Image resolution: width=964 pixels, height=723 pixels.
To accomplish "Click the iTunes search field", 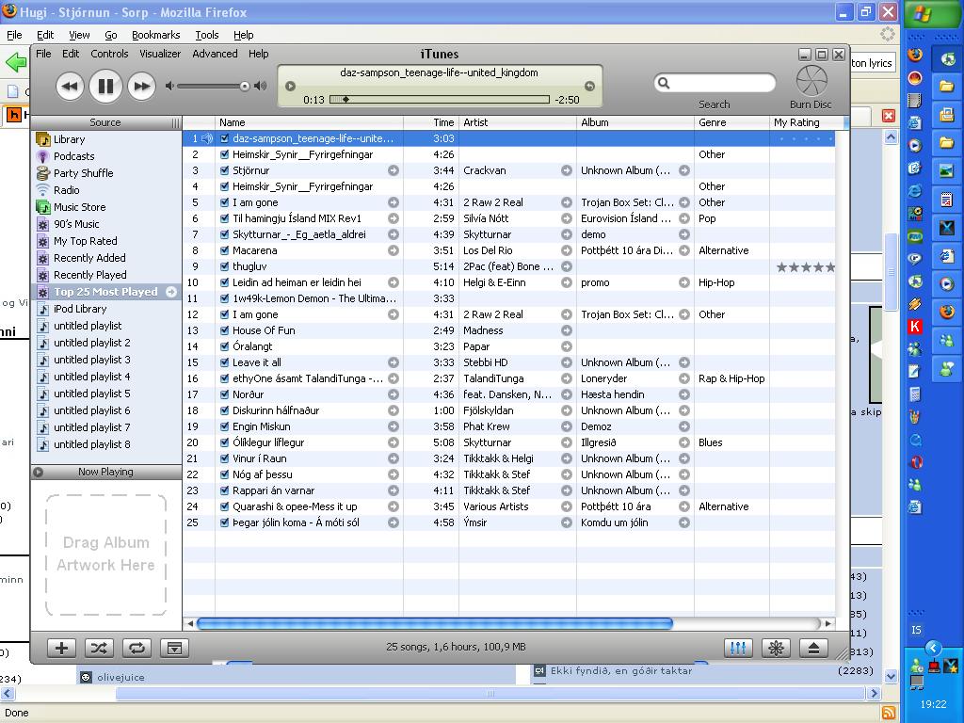I will pyautogui.click(x=715, y=83).
